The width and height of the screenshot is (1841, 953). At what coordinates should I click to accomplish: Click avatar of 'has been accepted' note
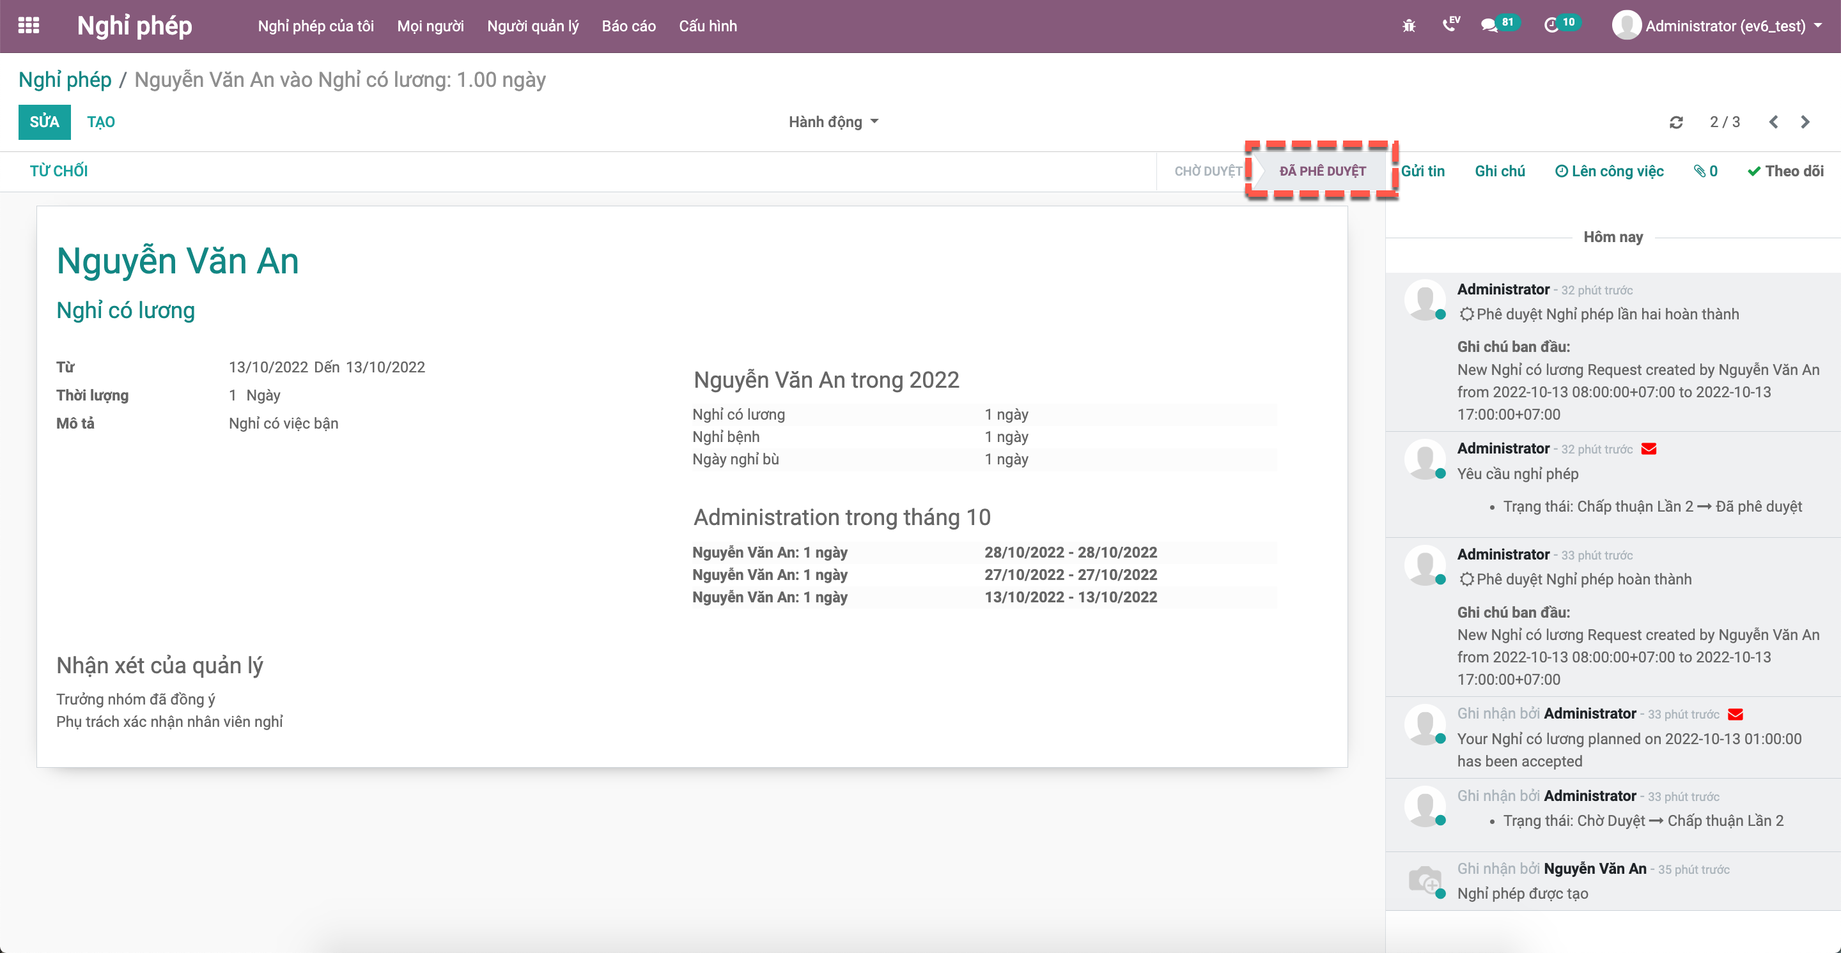pos(1424,724)
